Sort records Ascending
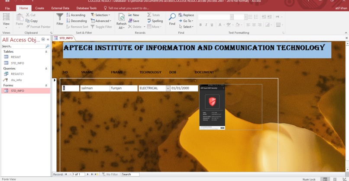The height and width of the screenshot is (181, 349). coord(76,15)
